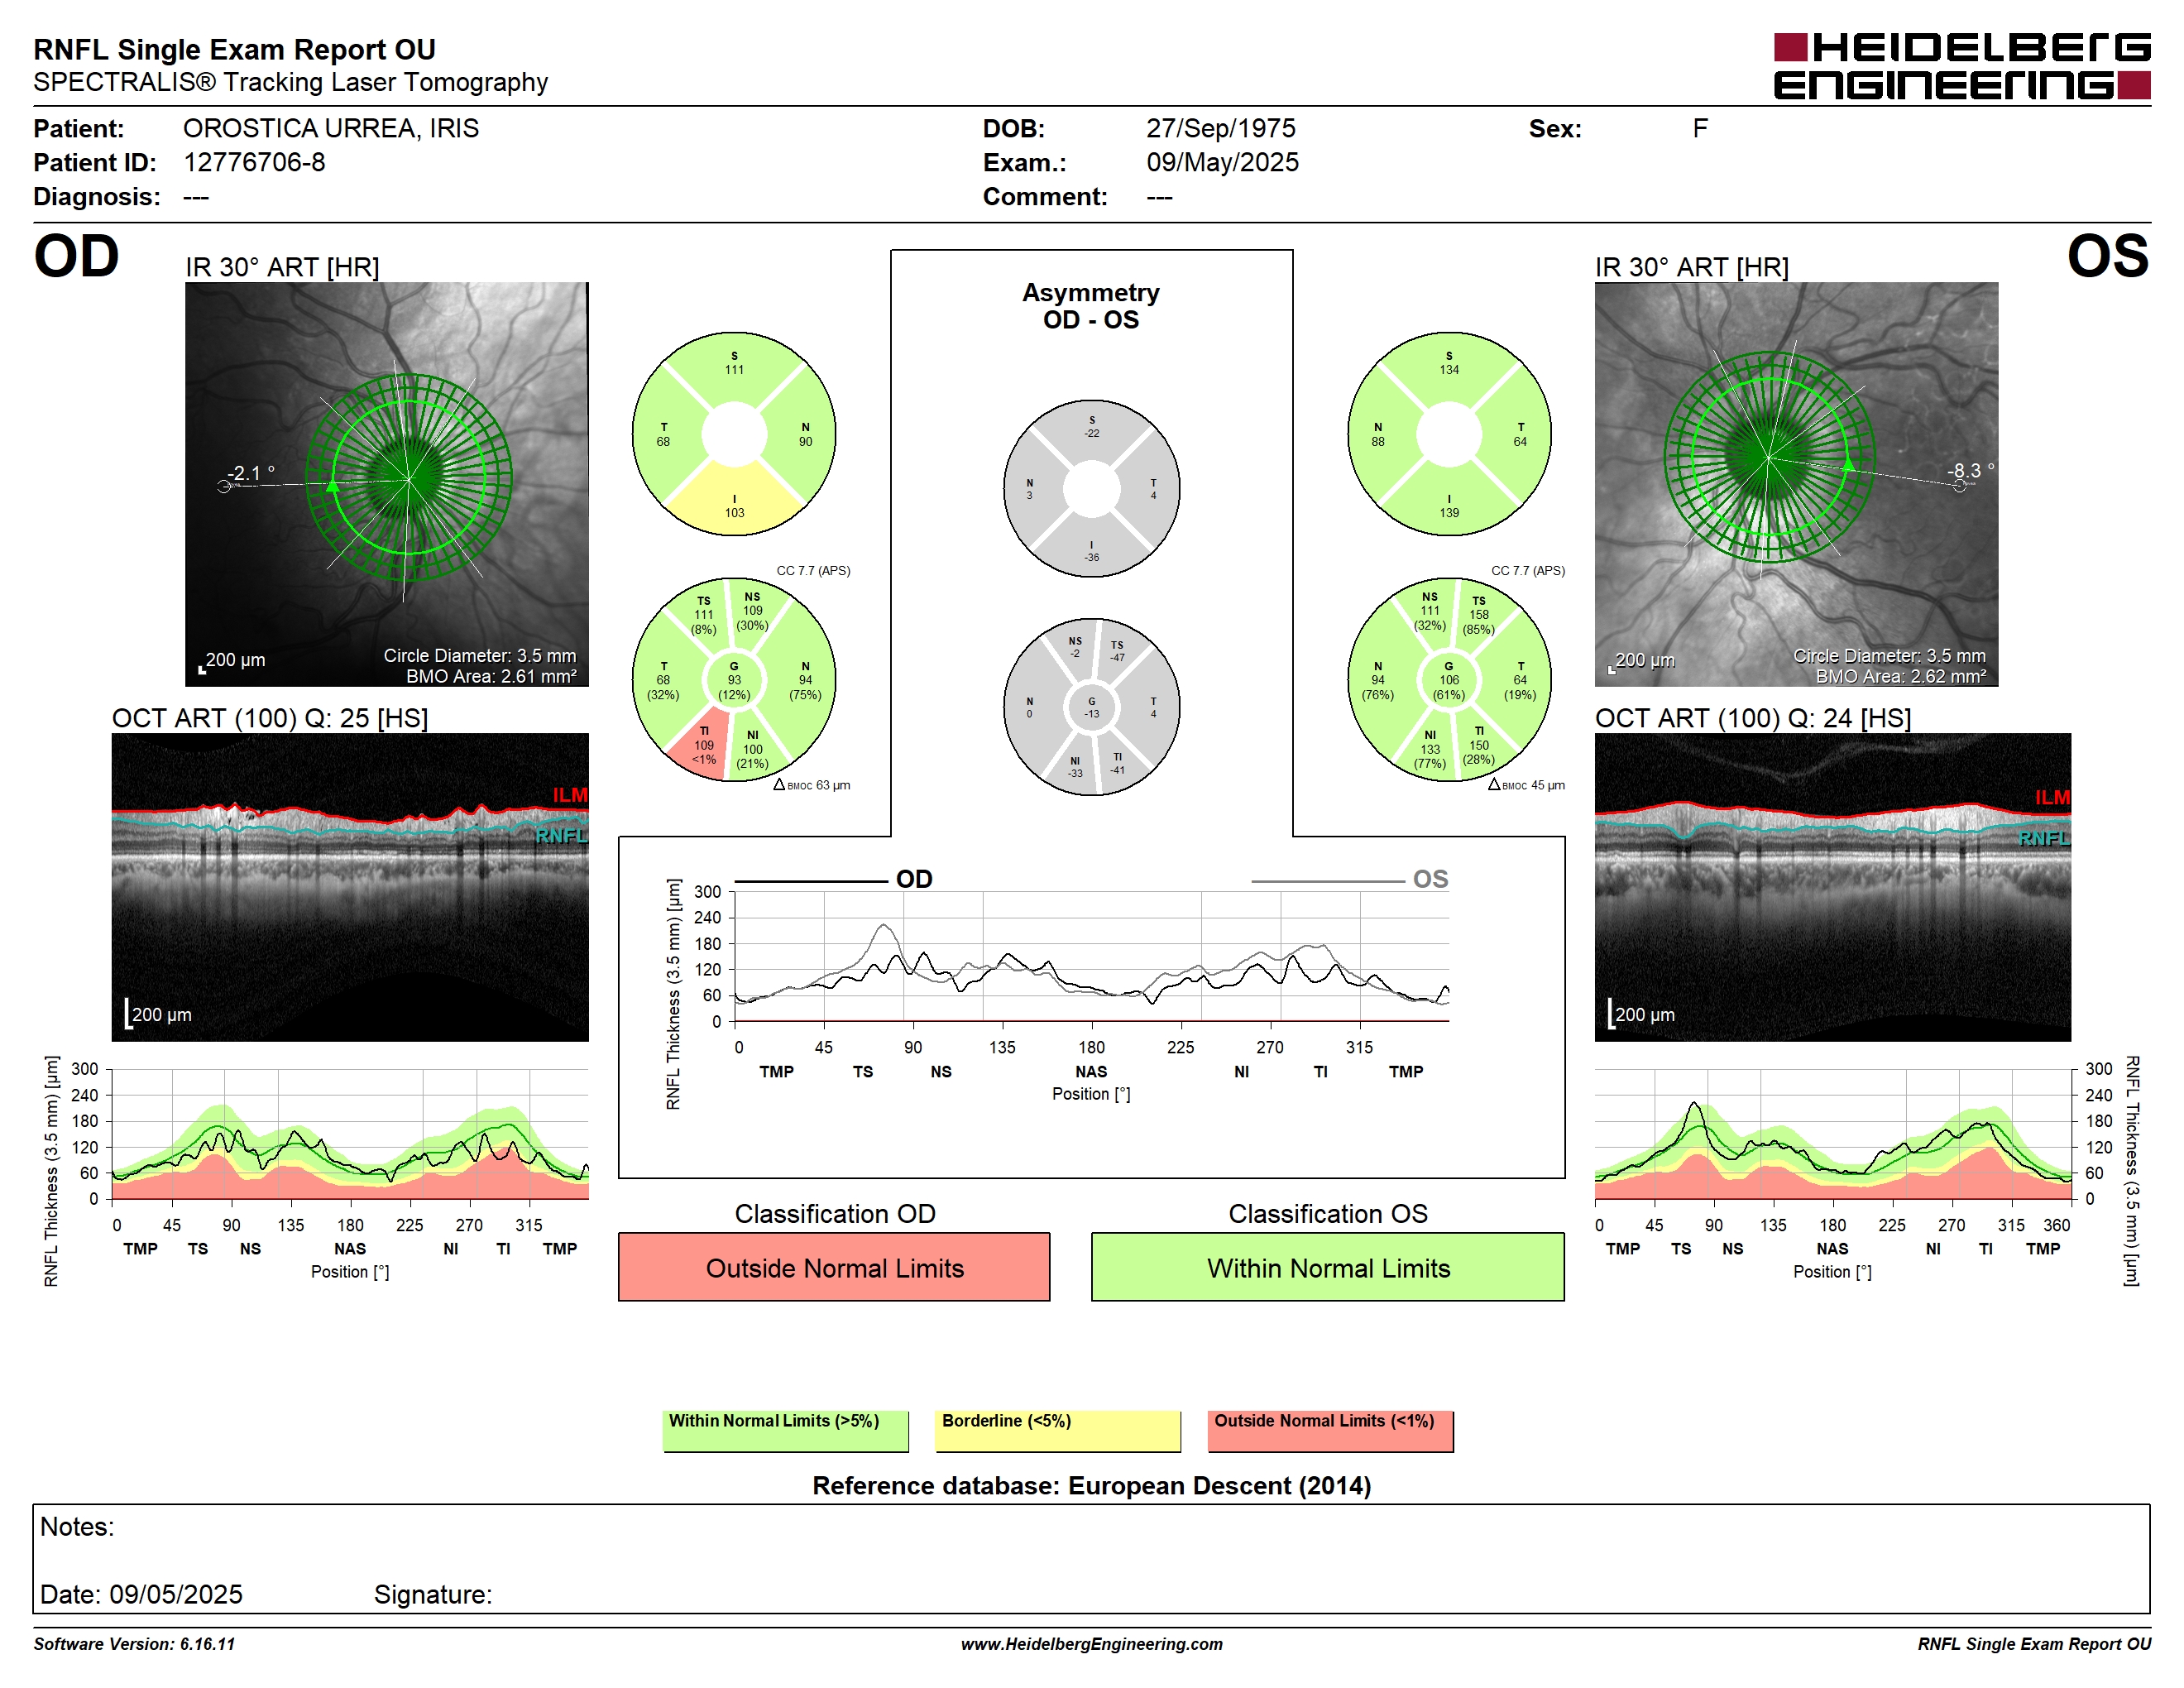
Task: Click the OD NI sector 100 (21%)
Action: click(x=752, y=749)
